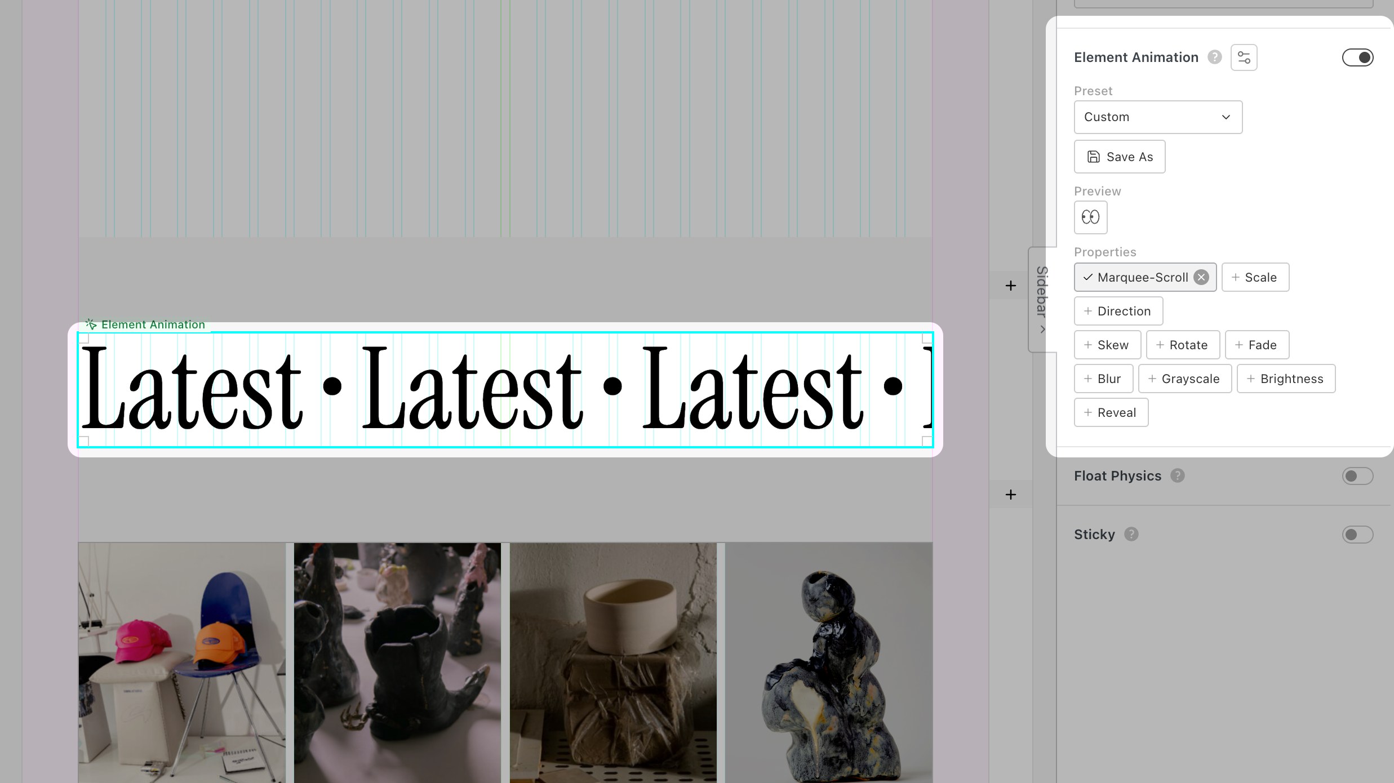Open the beige bowl photo thumbnail

coord(613,662)
